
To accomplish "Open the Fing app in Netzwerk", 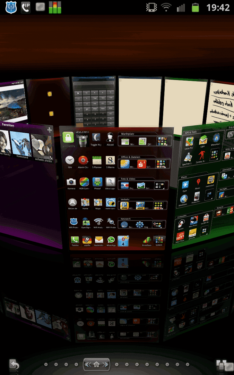I will point(140,225).
